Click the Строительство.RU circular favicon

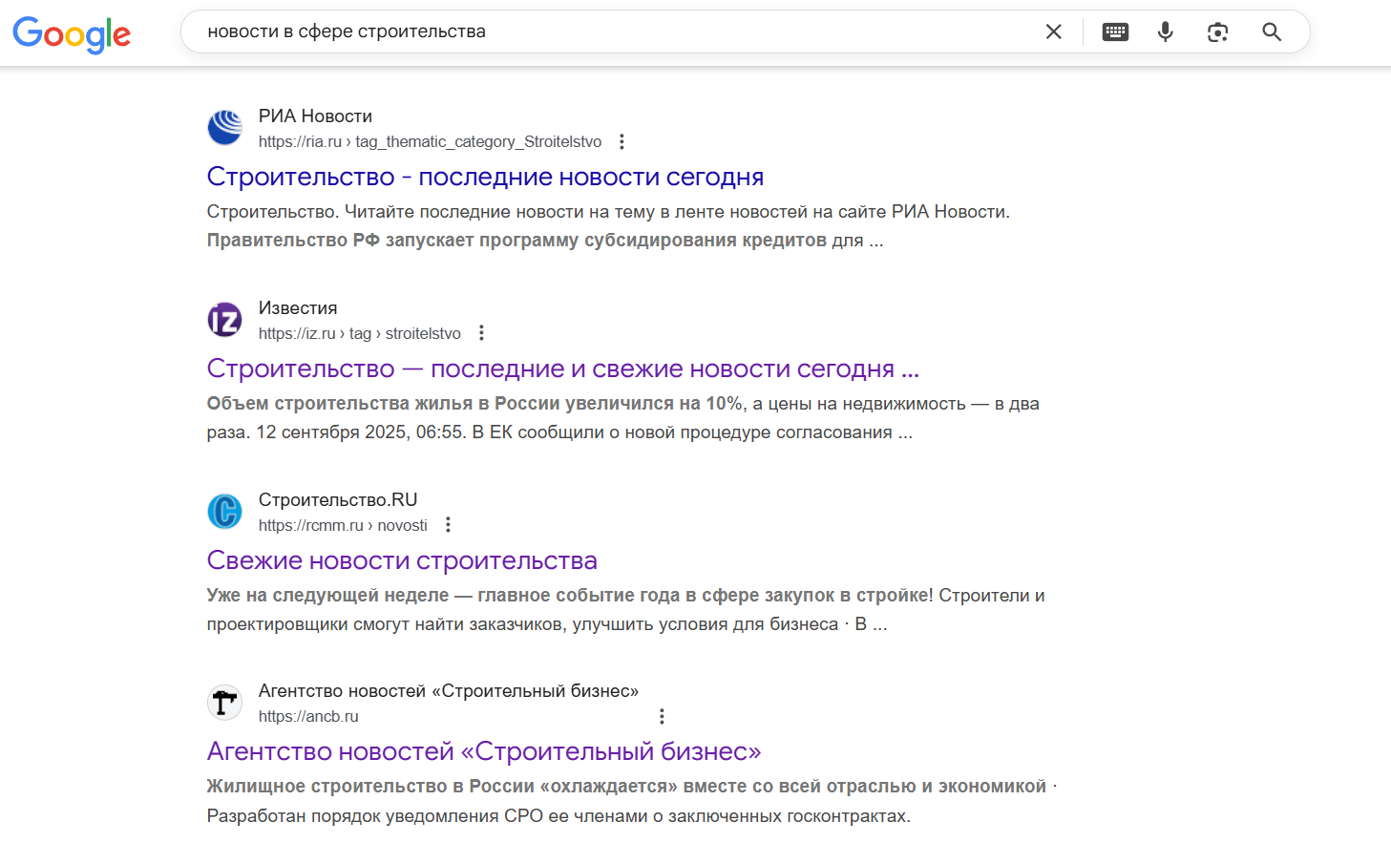point(224,511)
